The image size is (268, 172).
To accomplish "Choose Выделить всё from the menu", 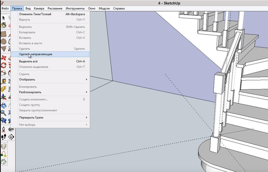I will click(28, 61).
